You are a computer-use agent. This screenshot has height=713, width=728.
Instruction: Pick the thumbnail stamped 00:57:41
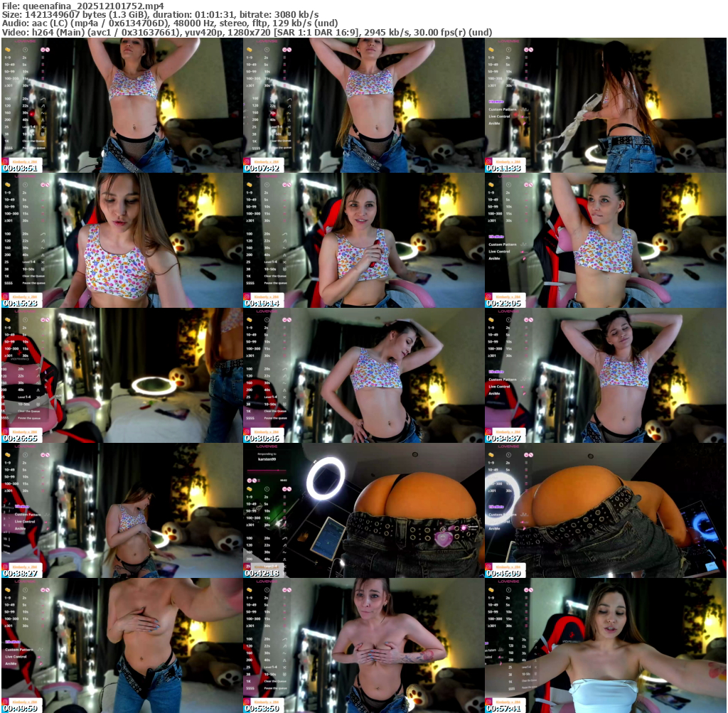(x=606, y=645)
